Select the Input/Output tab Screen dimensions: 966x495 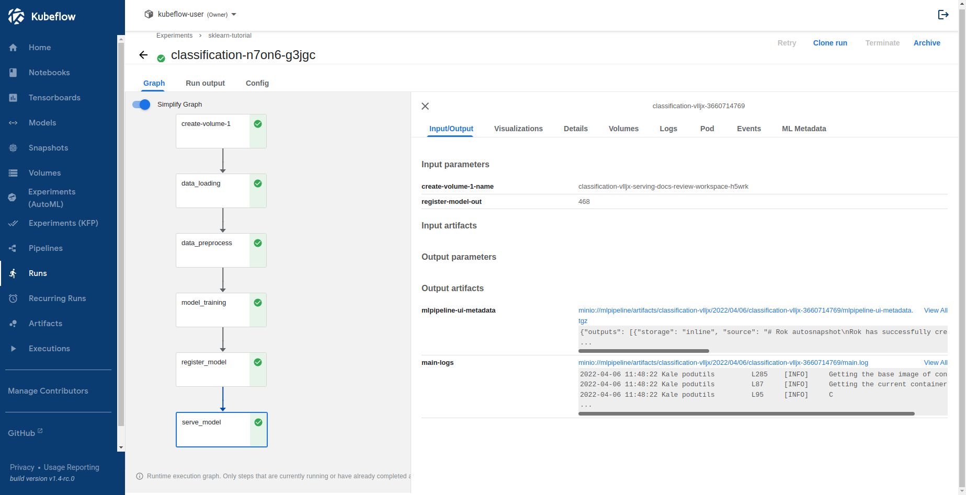tap(451, 129)
